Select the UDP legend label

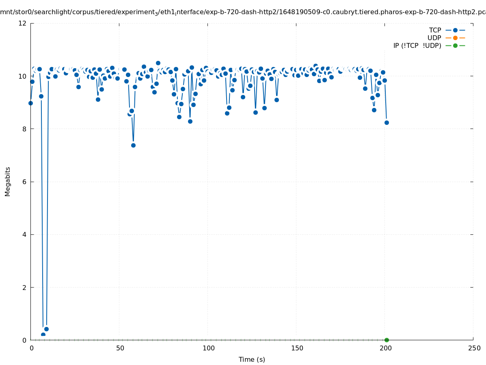point(434,38)
